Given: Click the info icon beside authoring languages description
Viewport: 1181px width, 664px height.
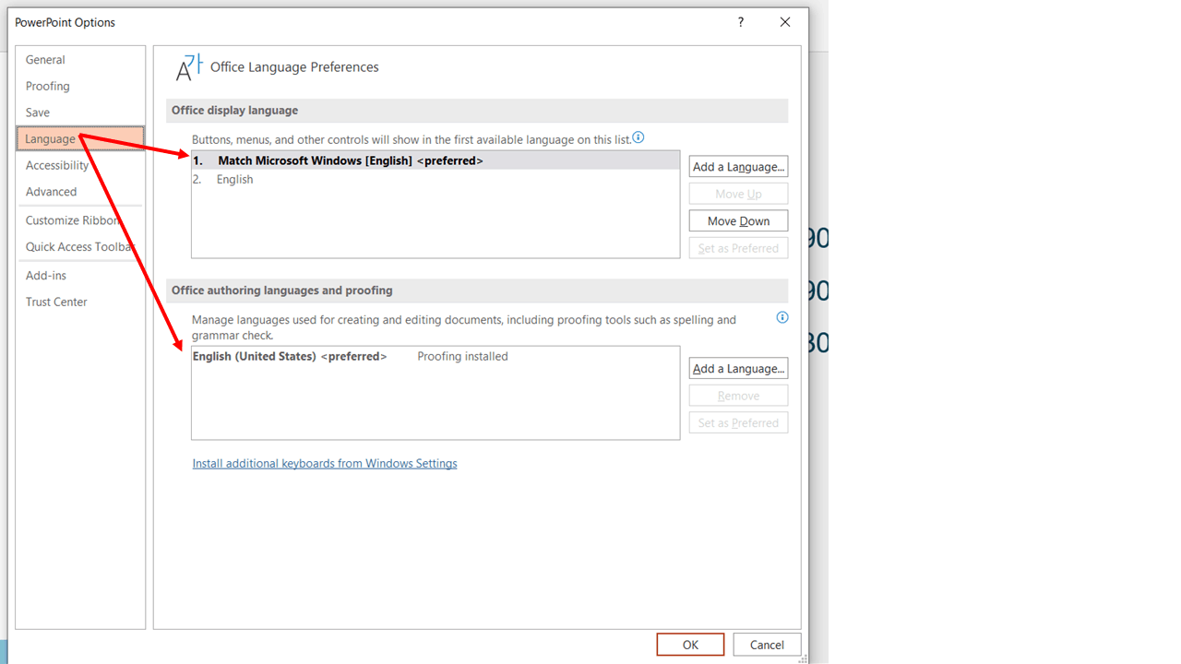Looking at the screenshot, I should click(x=782, y=318).
